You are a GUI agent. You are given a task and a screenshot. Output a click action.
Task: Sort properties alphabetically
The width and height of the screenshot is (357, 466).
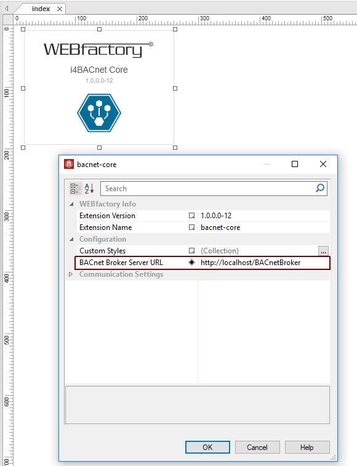tap(89, 189)
